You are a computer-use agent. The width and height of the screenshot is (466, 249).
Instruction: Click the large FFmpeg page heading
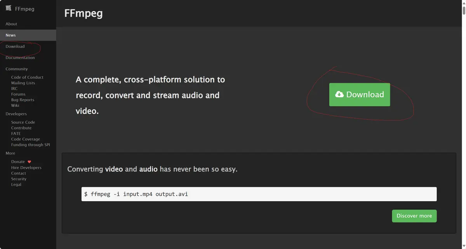[x=83, y=13]
